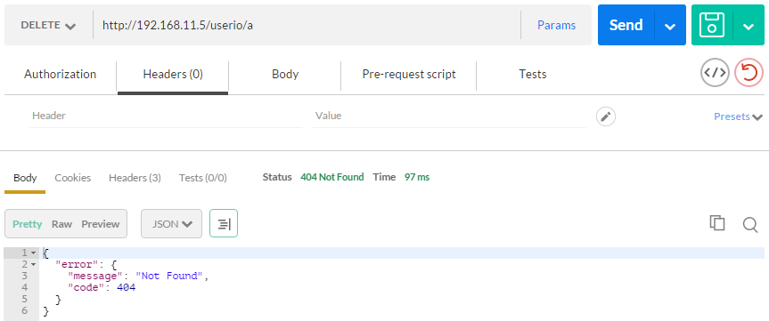Image resolution: width=769 pixels, height=321 pixels.
Task: Click the request URL field
Action: pyautogui.click(x=307, y=26)
